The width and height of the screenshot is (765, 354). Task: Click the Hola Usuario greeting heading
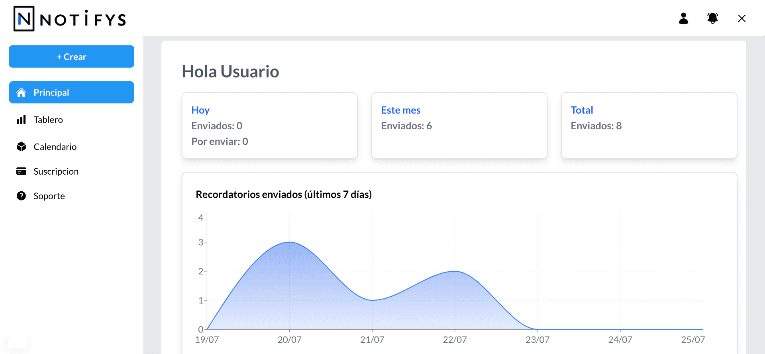tap(230, 72)
